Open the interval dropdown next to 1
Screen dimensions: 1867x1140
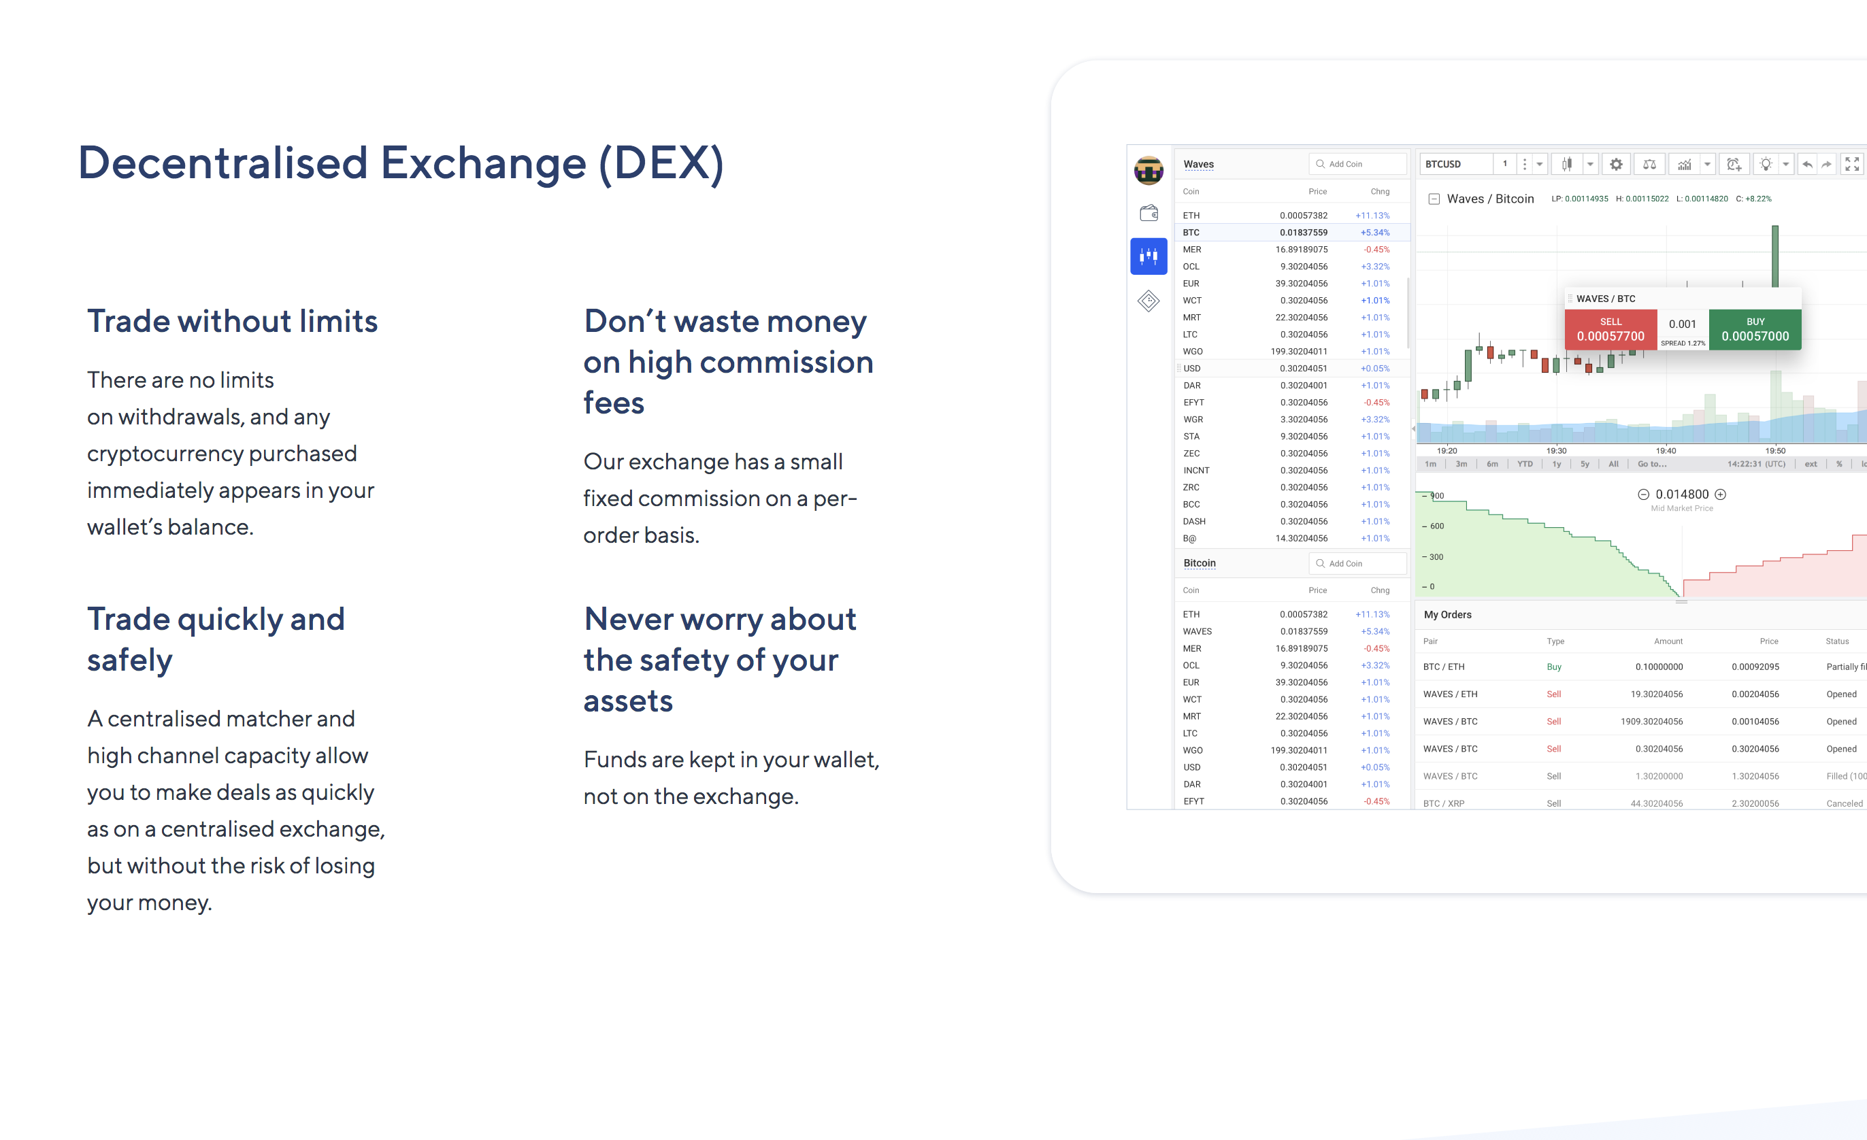point(1540,165)
